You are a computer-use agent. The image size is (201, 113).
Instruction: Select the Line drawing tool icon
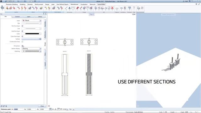coord(66,8)
